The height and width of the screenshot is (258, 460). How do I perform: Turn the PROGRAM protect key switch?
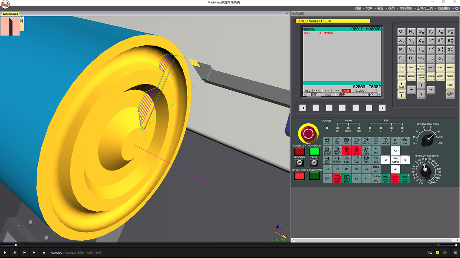(299, 163)
